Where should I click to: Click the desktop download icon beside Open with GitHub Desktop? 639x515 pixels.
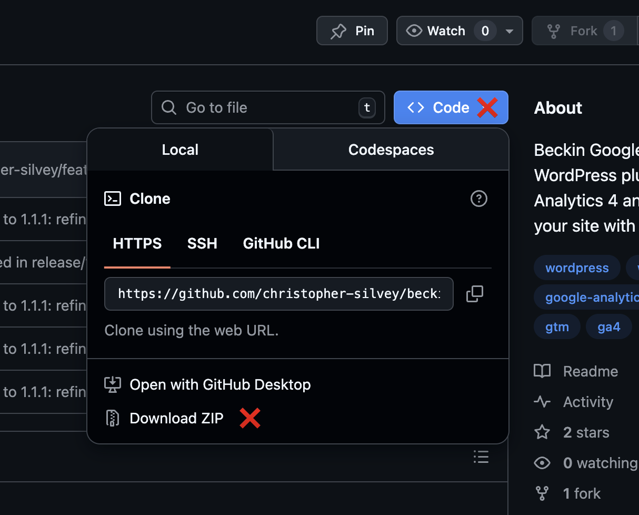(x=113, y=384)
